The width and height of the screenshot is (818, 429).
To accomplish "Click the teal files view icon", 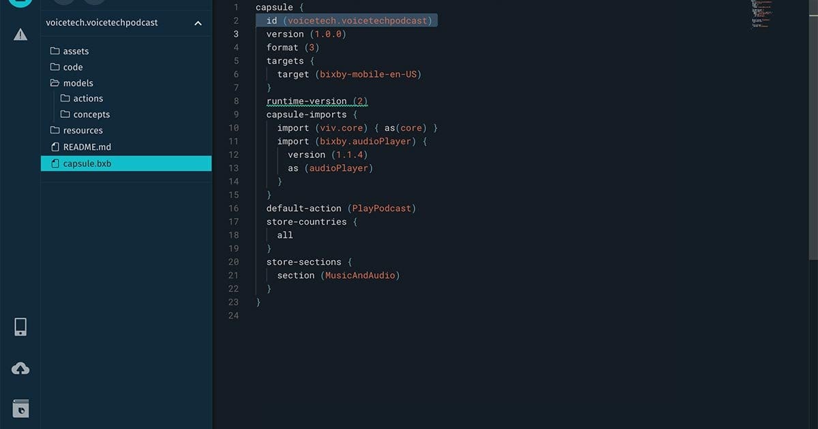I will pyautogui.click(x=20, y=3).
